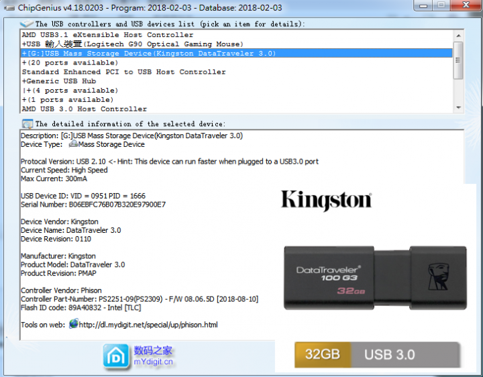Click the Product Model: DataTraveler 3.0 line

tap(72, 265)
